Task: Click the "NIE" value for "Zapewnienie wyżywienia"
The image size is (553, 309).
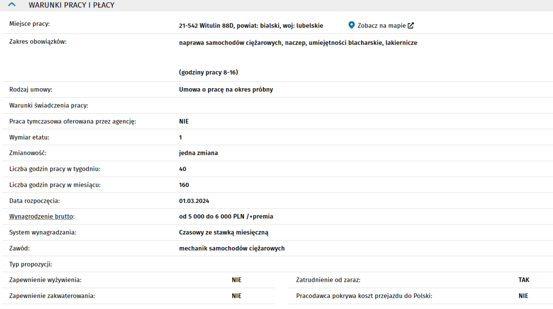Action: (x=237, y=280)
